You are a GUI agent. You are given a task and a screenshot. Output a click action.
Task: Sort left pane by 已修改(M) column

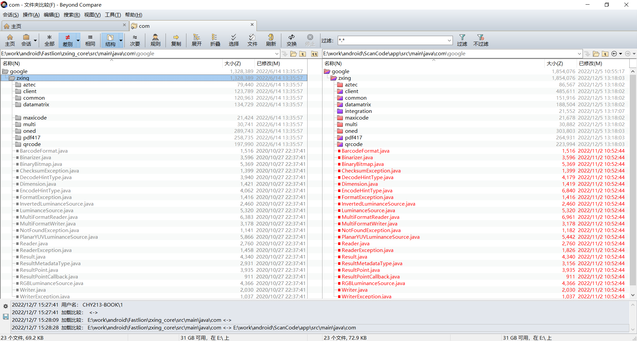[x=280, y=63]
